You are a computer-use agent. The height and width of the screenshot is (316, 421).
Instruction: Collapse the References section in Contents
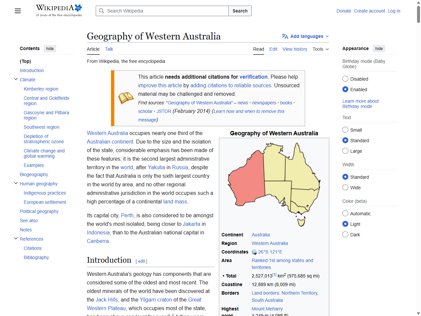pyautogui.click(x=15, y=238)
